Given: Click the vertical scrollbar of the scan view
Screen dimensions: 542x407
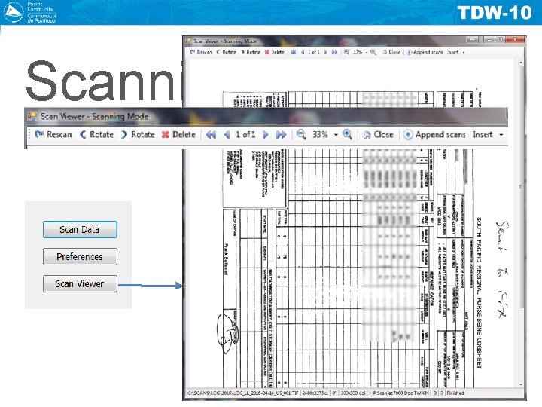Looking at the screenshot, I should [521, 223].
